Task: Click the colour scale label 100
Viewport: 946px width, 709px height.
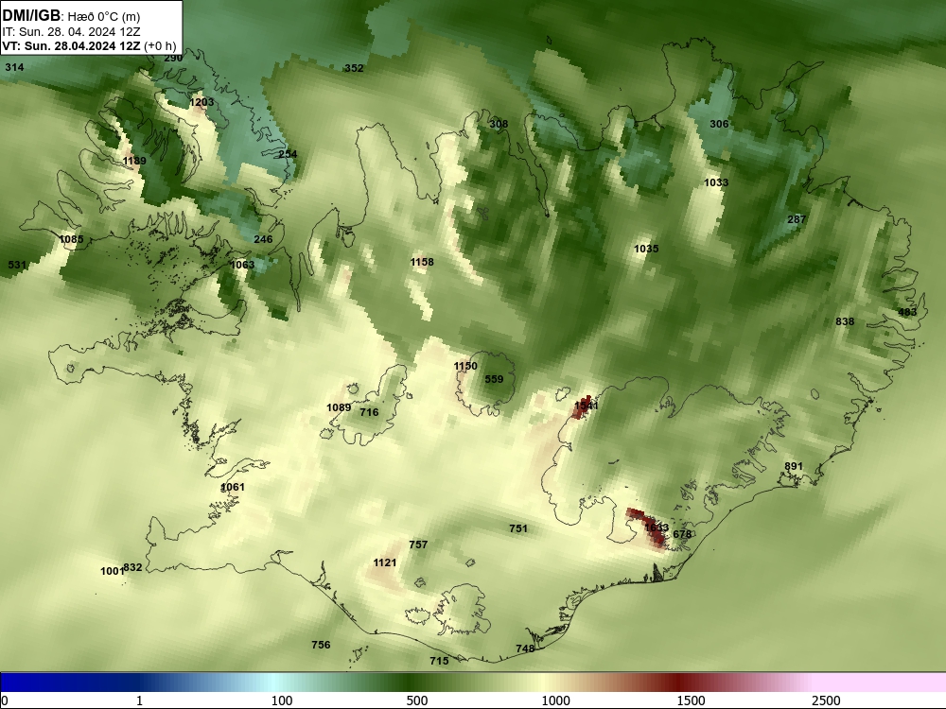Action: click(282, 700)
